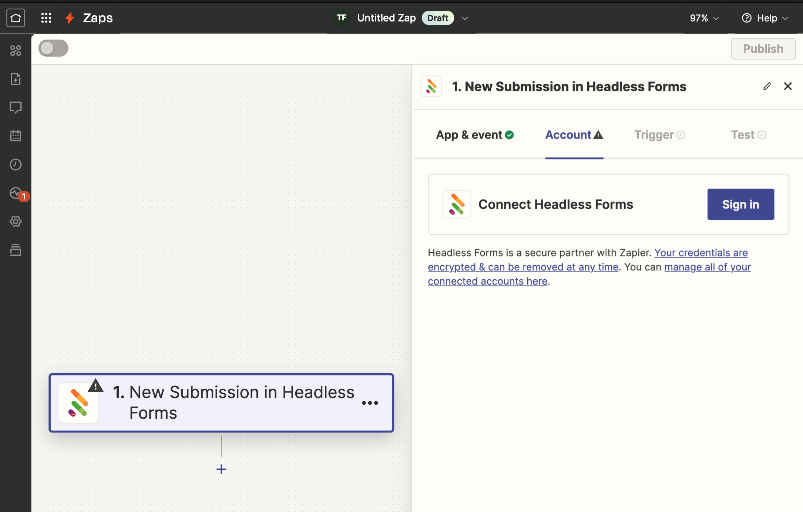
Task: Click the settings gear icon in sidebar
Action: click(16, 221)
